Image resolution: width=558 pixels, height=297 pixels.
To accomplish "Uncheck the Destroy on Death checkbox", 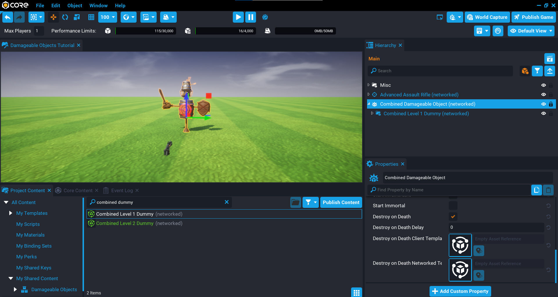I will pyautogui.click(x=453, y=217).
